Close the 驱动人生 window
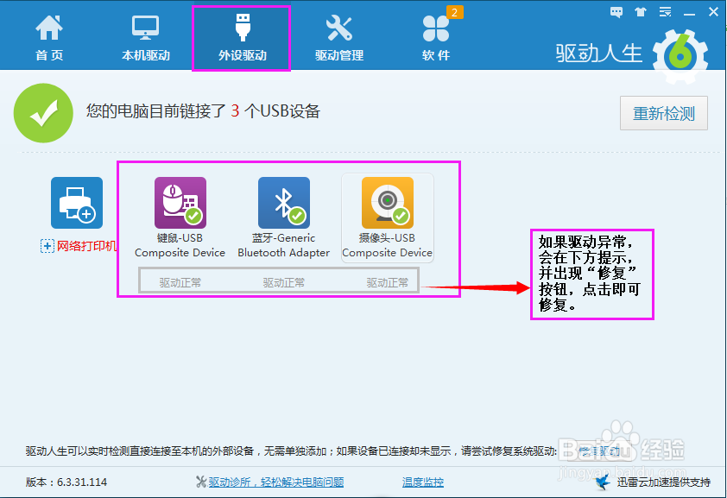Viewport: 727px width, 498px height. [x=713, y=12]
